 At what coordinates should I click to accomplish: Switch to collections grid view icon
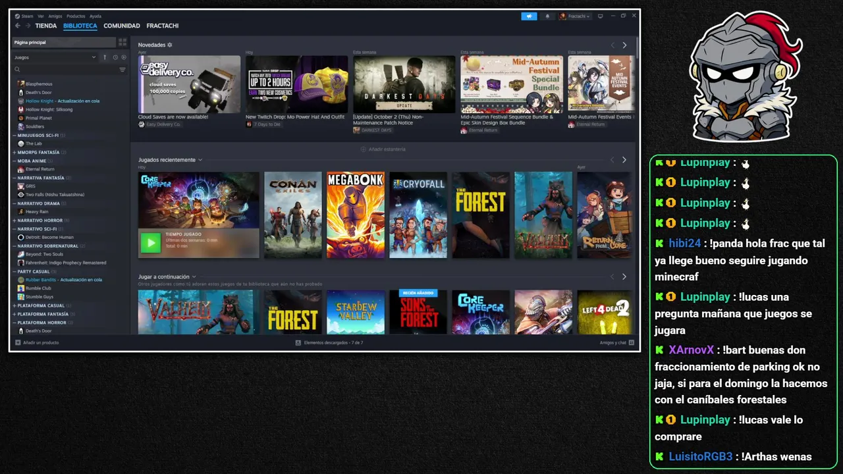(122, 42)
